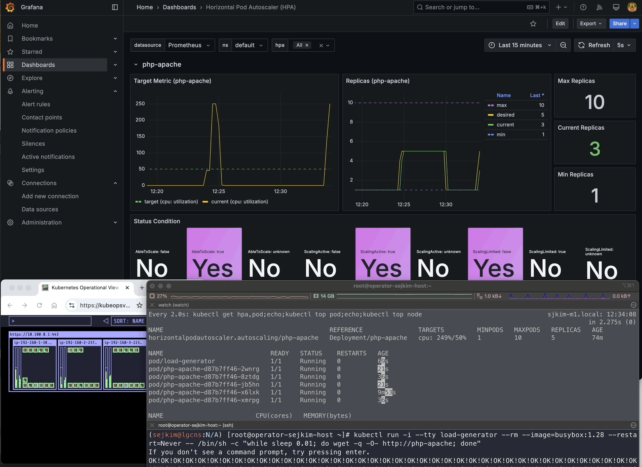Viewport: 642px width, 467px height.
Task: Go back in the Kubernetes Operational View browser
Action: pos(10,305)
